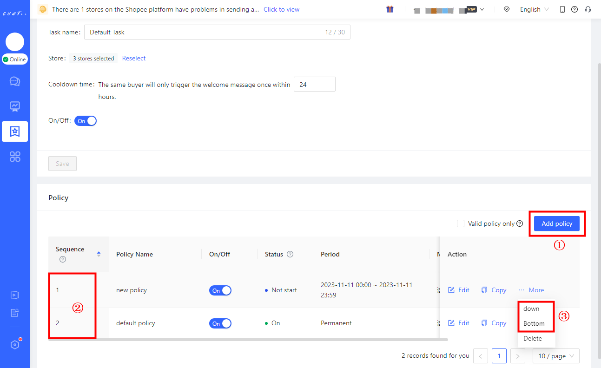601x368 pixels.
Task: Open the English language dropdown
Action: coord(534,9)
